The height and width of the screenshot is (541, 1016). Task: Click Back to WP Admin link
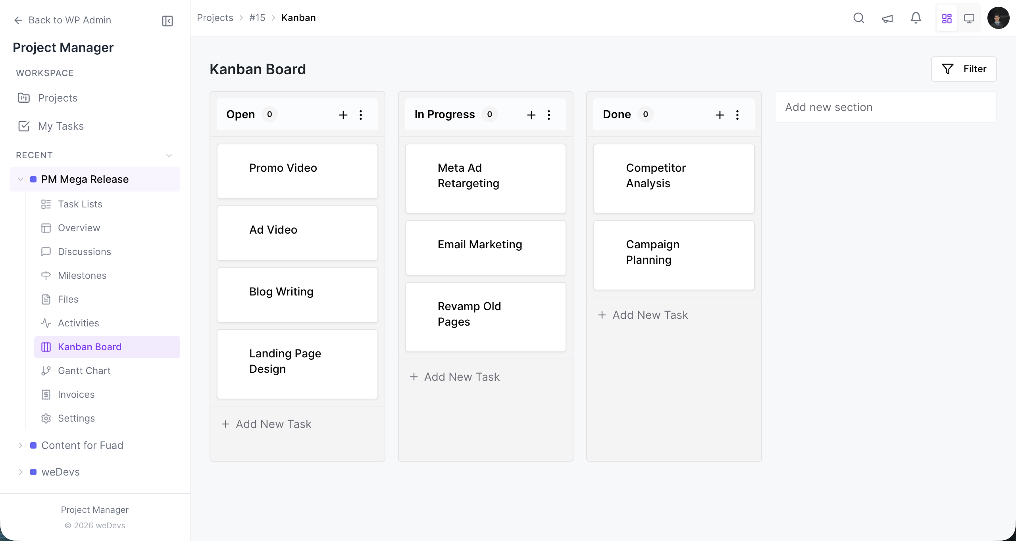point(62,20)
